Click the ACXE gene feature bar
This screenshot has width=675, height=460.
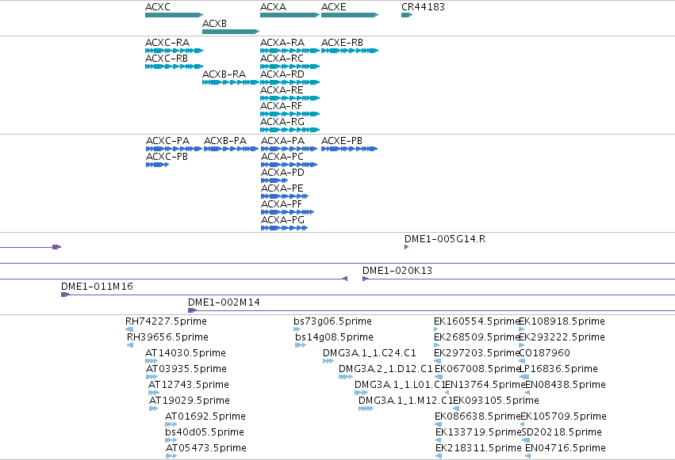click(350, 15)
